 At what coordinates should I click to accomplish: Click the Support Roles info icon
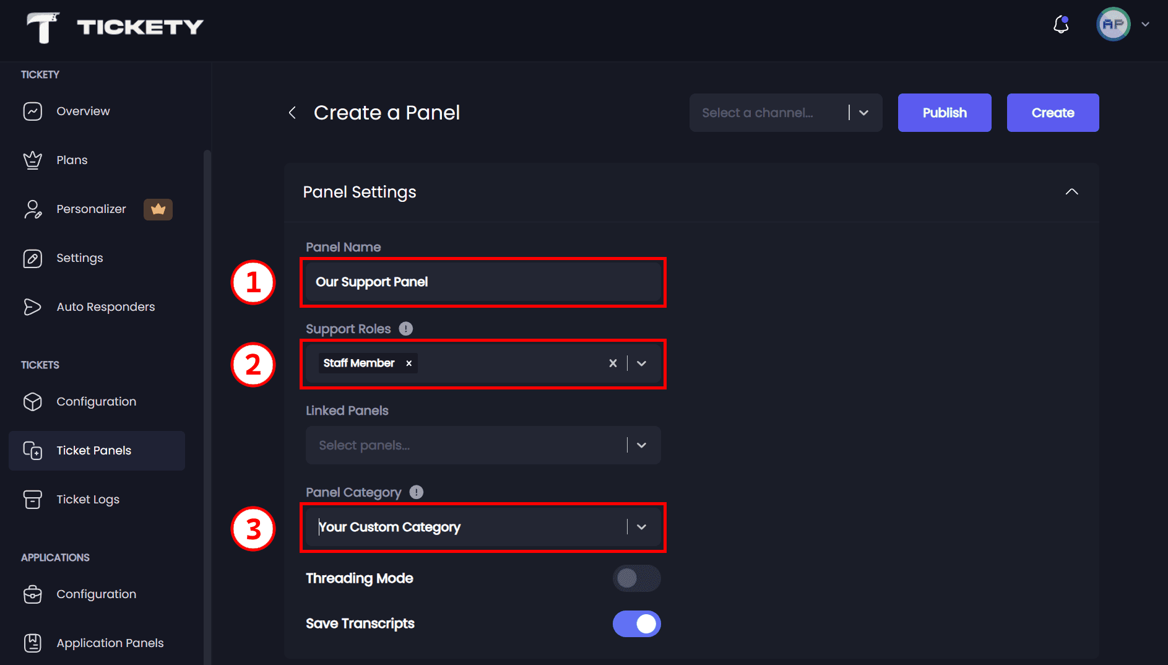[x=405, y=328]
